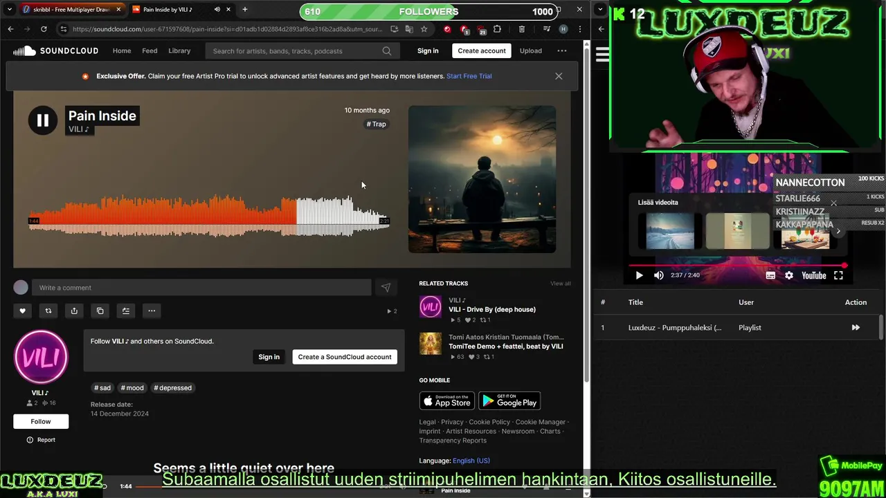Open the hamburger menu in the right panel

click(602, 55)
